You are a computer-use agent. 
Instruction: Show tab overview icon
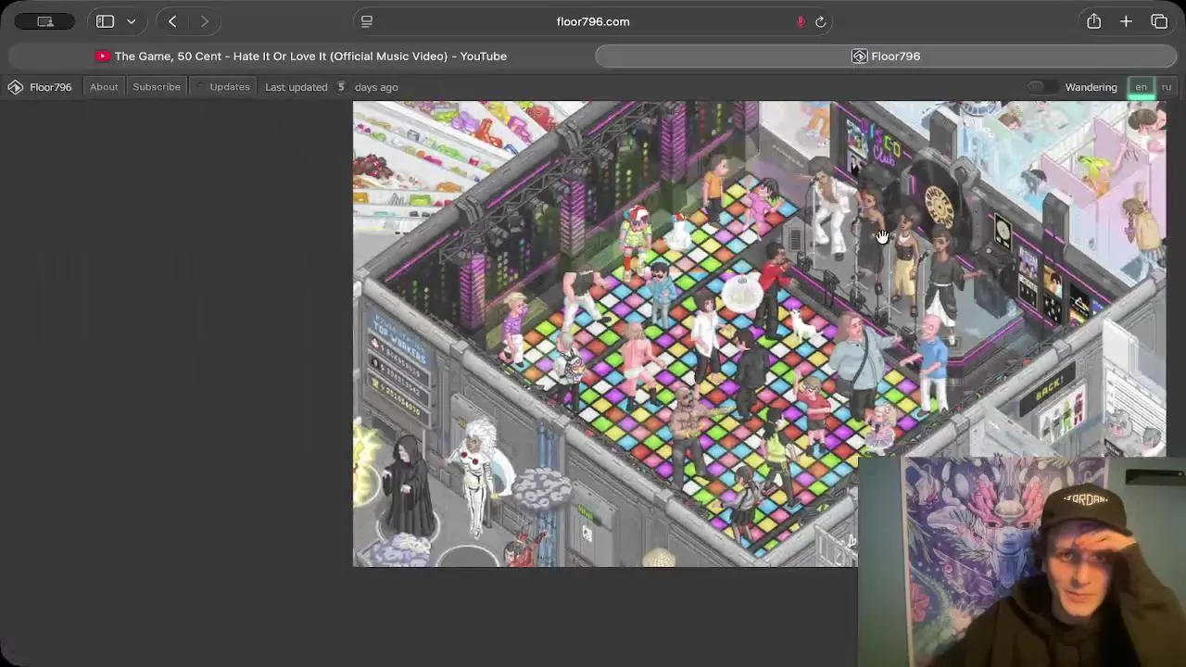point(1159,21)
